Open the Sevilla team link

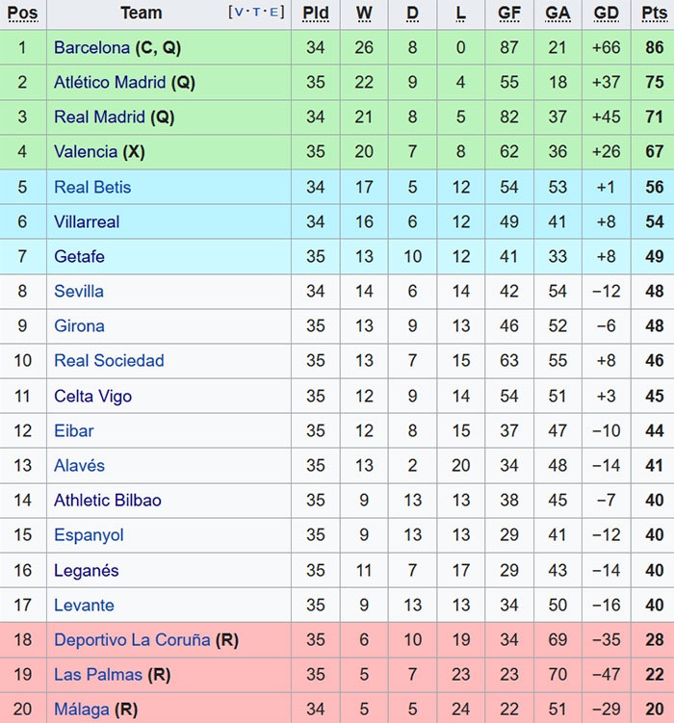(79, 291)
